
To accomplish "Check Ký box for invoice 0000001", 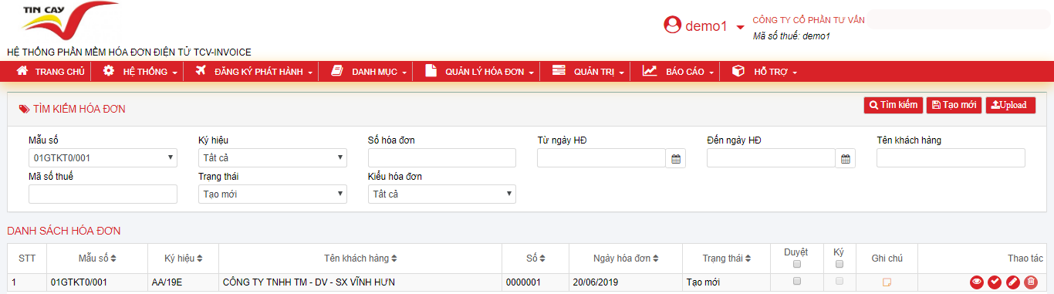I will (839, 281).
